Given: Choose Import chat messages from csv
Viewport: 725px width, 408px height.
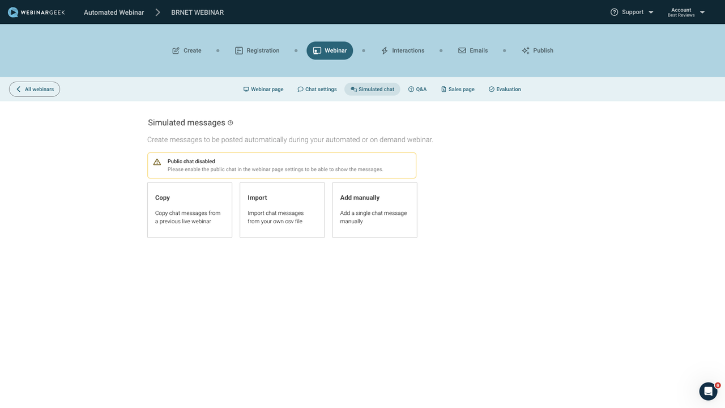Looking at the screenshot, I should tap(282, 210).
